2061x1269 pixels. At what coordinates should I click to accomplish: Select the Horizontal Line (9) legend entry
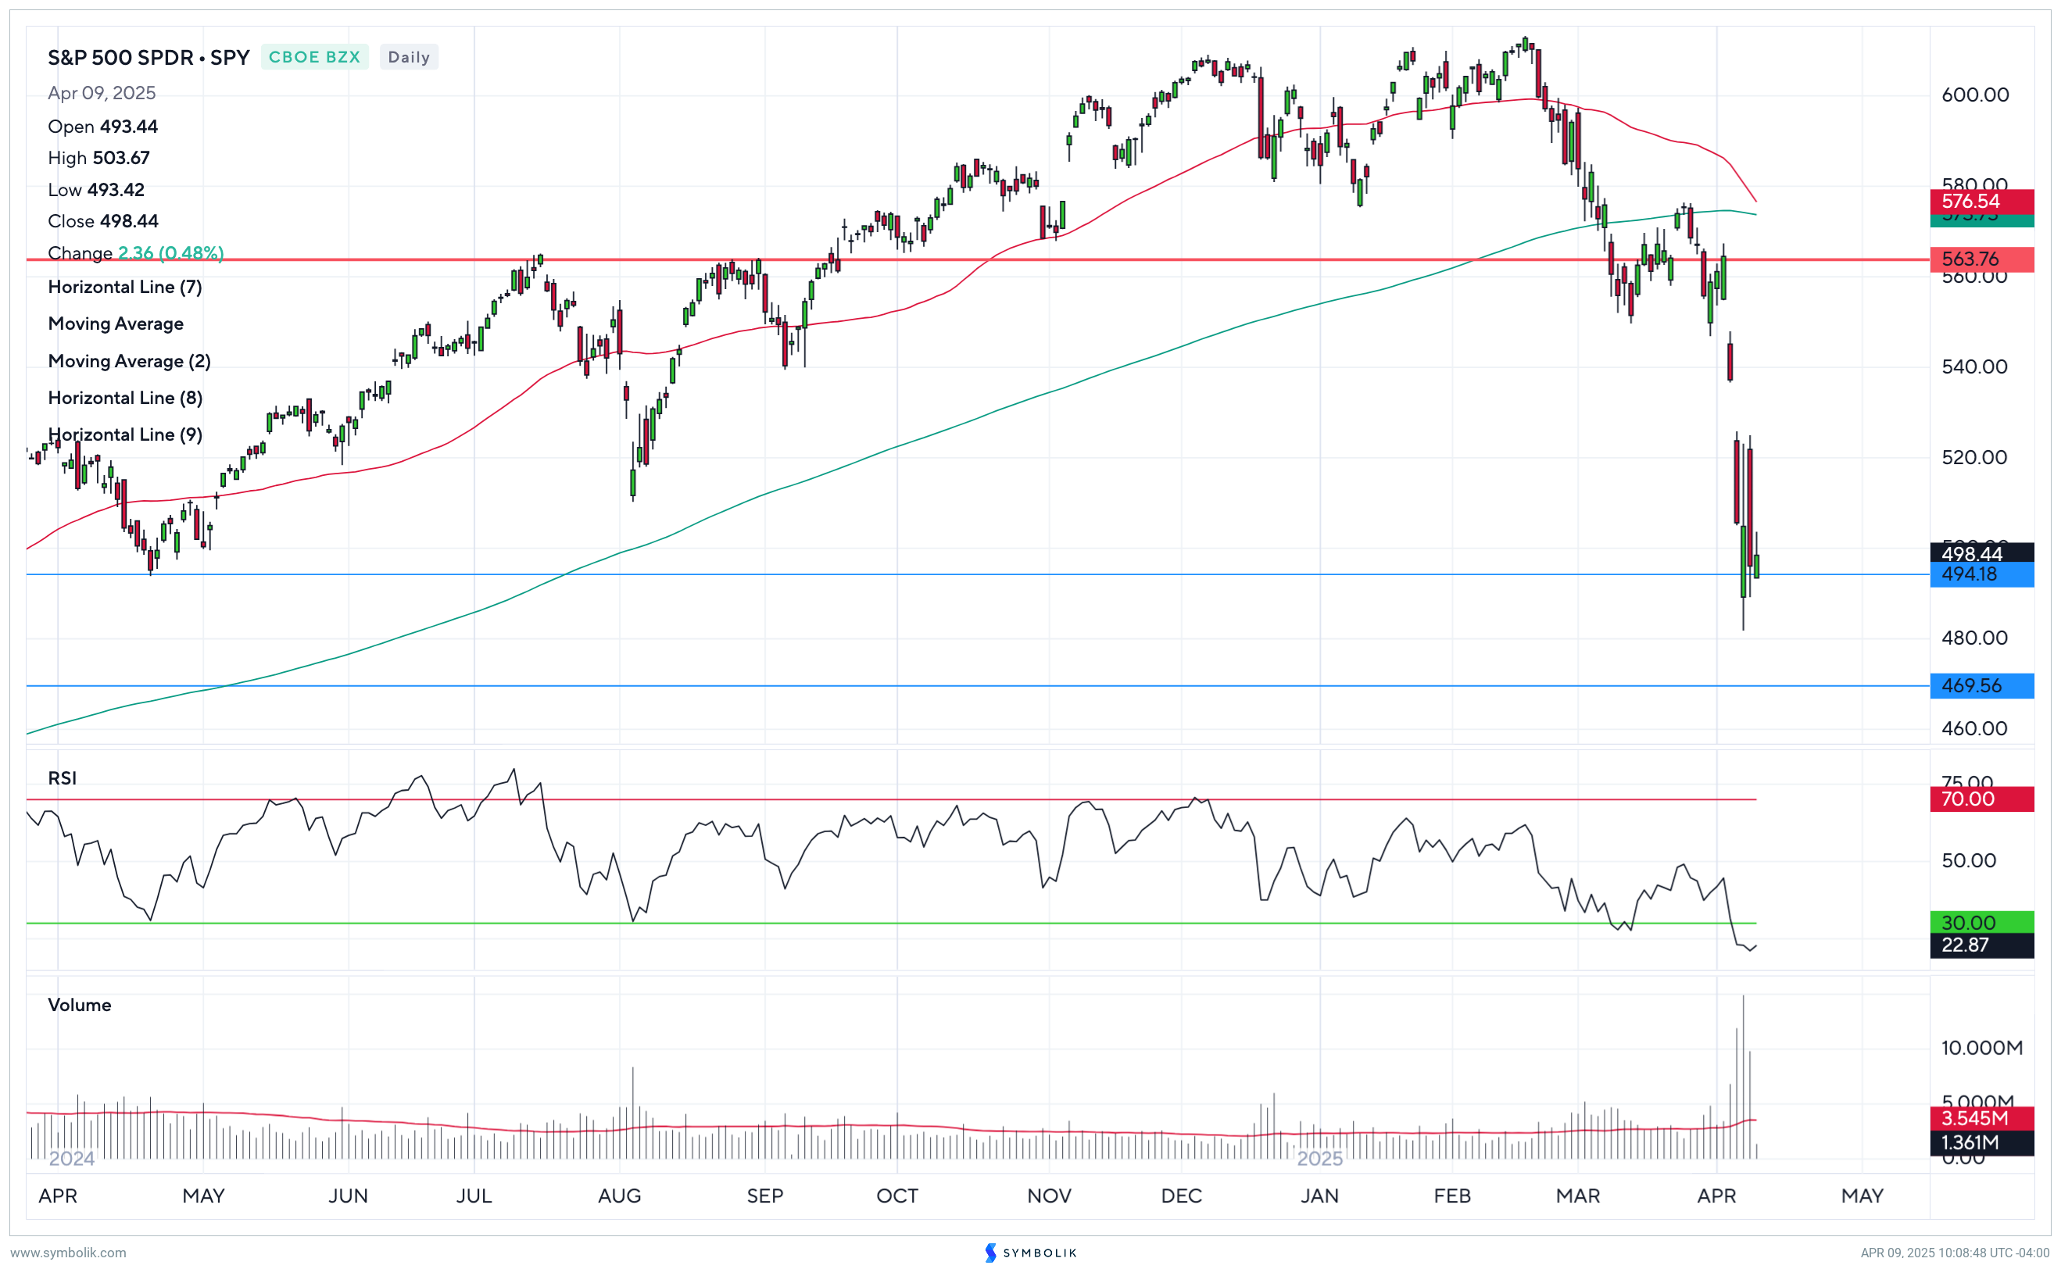125,434
